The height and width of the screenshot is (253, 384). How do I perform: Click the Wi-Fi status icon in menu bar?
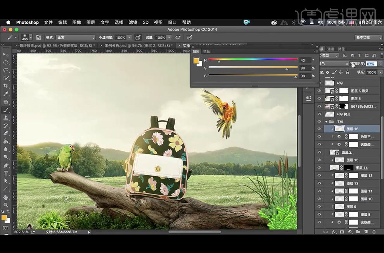[303, 22]
